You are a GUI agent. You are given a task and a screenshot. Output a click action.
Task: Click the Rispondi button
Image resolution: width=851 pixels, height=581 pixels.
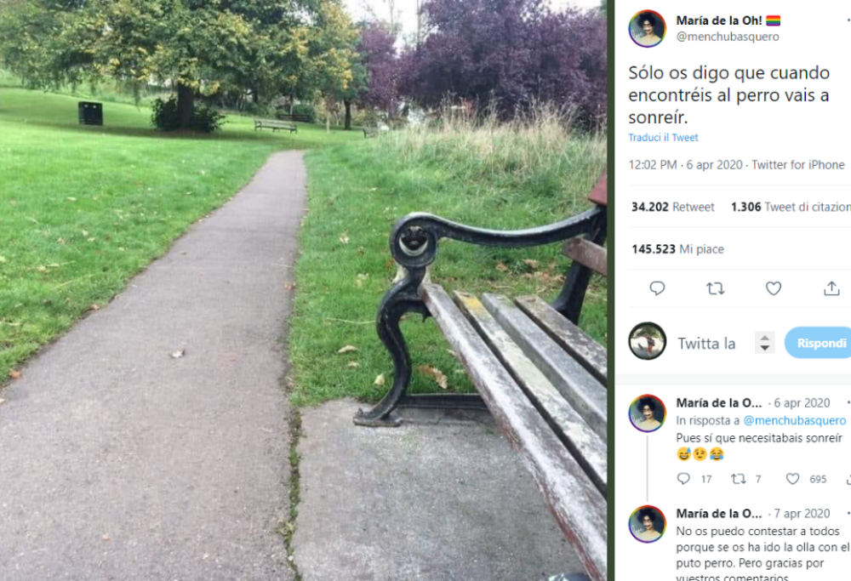pos(820,343)
